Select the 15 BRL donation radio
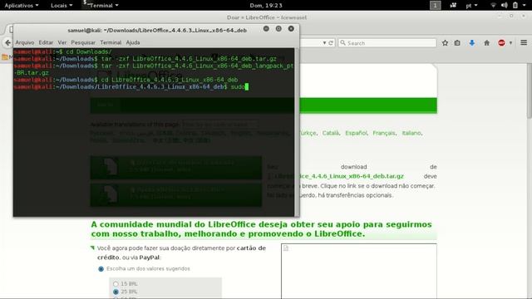 tap(116, 284)
